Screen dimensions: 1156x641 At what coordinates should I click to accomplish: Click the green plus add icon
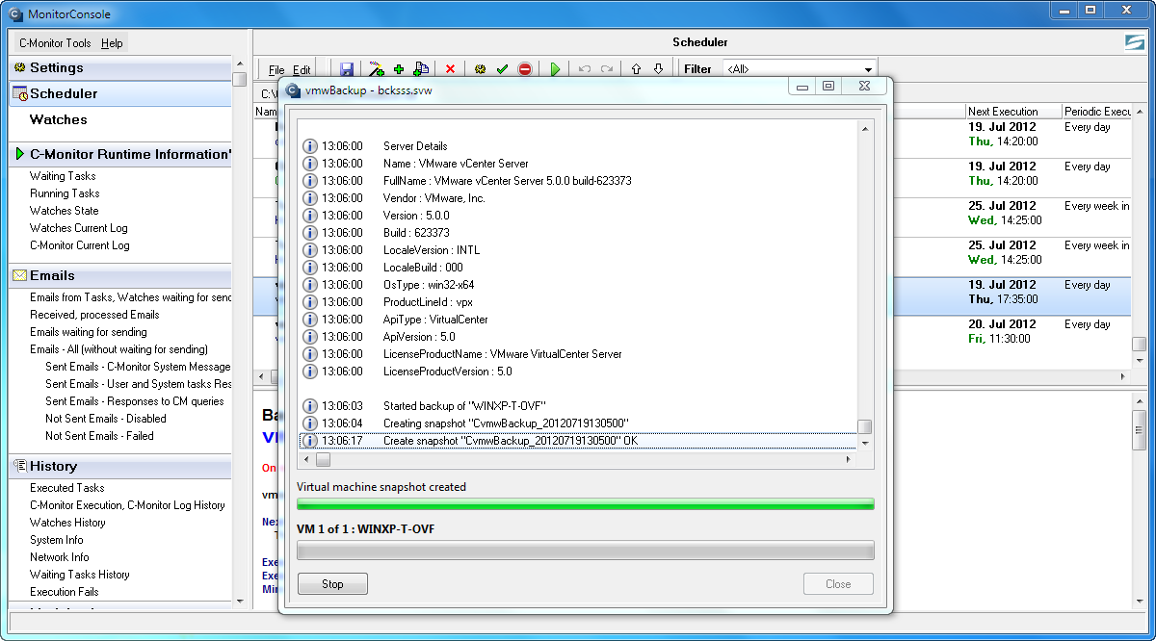pos(399,69)
